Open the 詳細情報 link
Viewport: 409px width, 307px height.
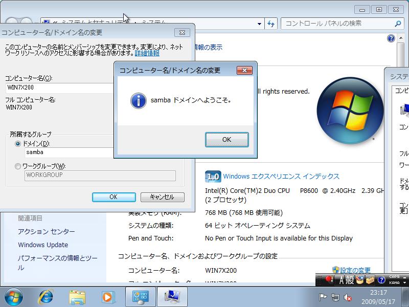click(147, 54)
